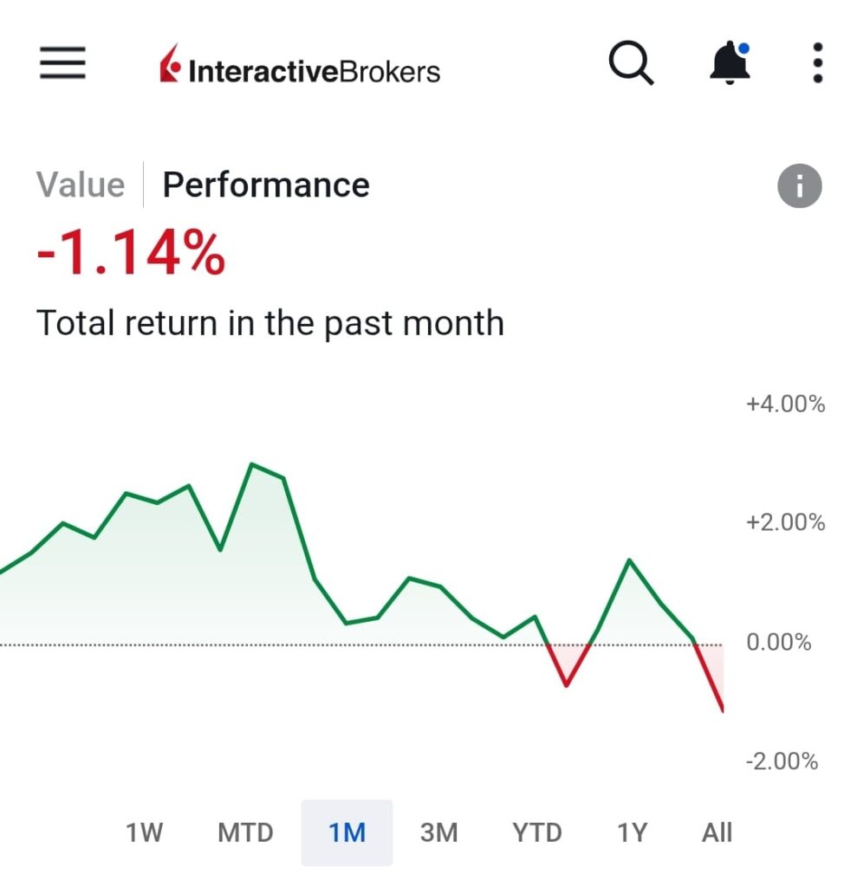The width and height of the screenshot is (857, 887).
Task: Click the 0.00% baseline label
Action: coord(778,643)
